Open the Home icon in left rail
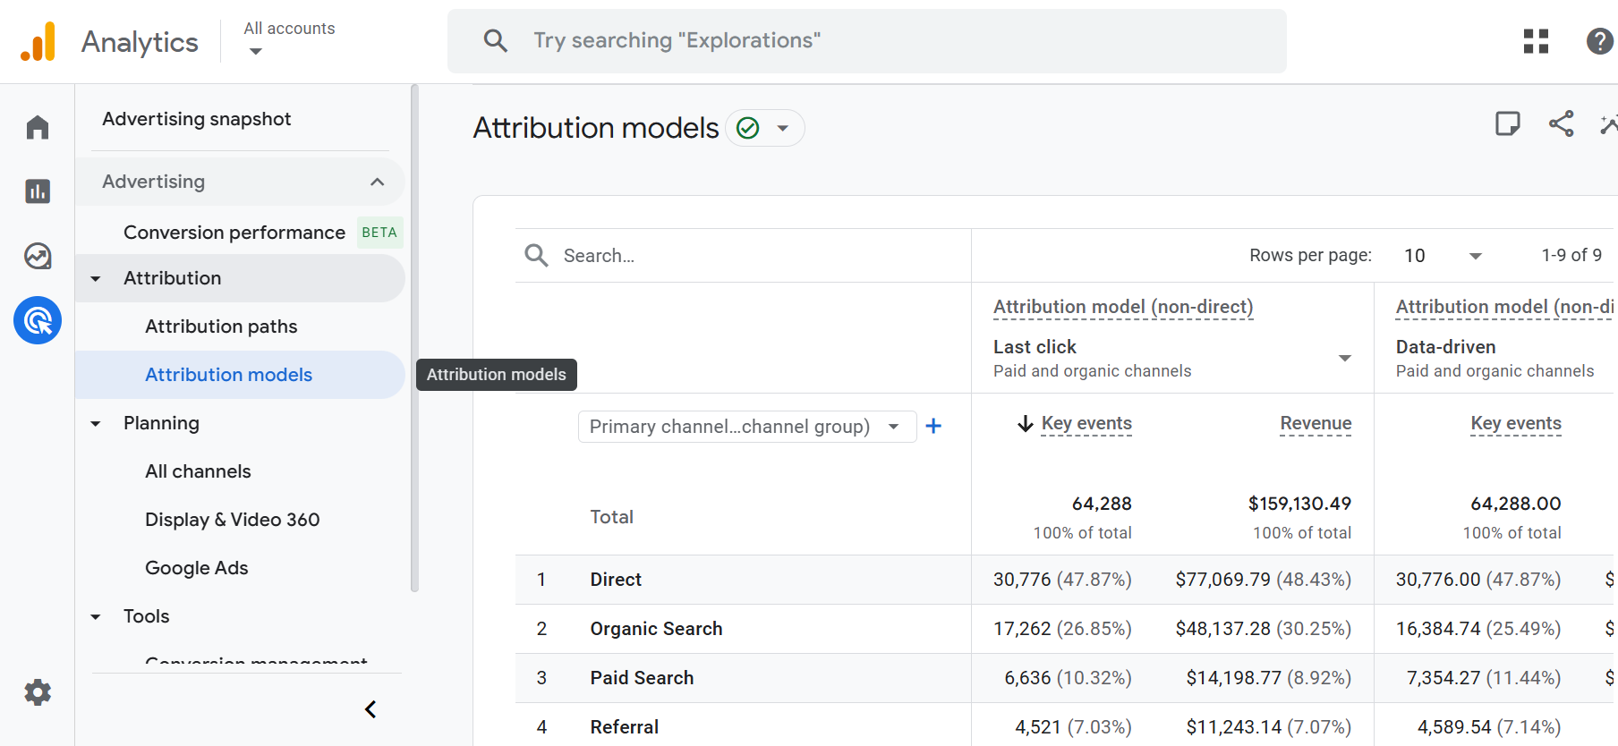This screenshot has height=746, width=1618. tap(38, 128)
